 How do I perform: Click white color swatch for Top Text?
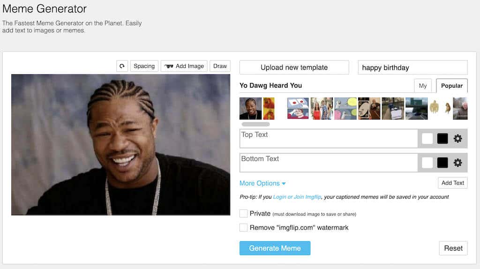427,139
